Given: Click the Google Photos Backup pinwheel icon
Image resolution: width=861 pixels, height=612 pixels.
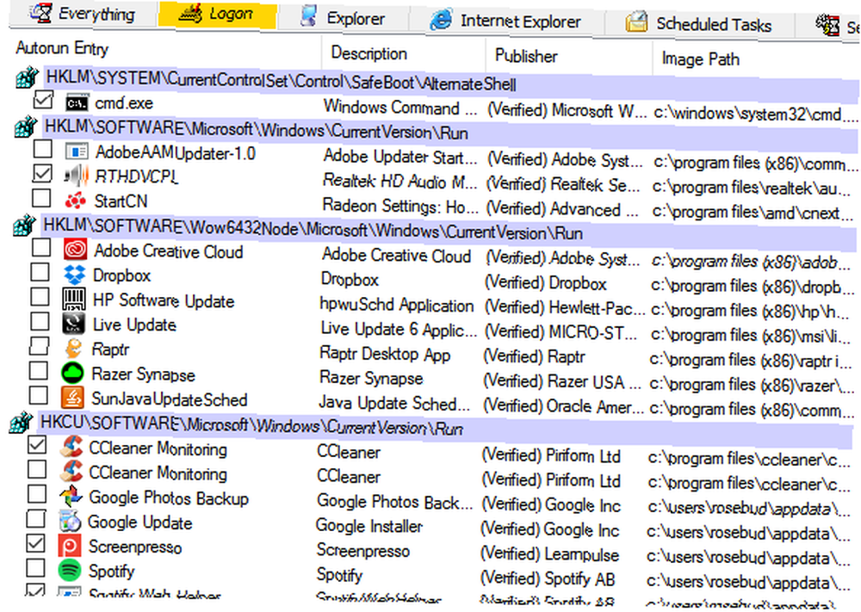Looking at the screenshot, I should tap(71, 497).
